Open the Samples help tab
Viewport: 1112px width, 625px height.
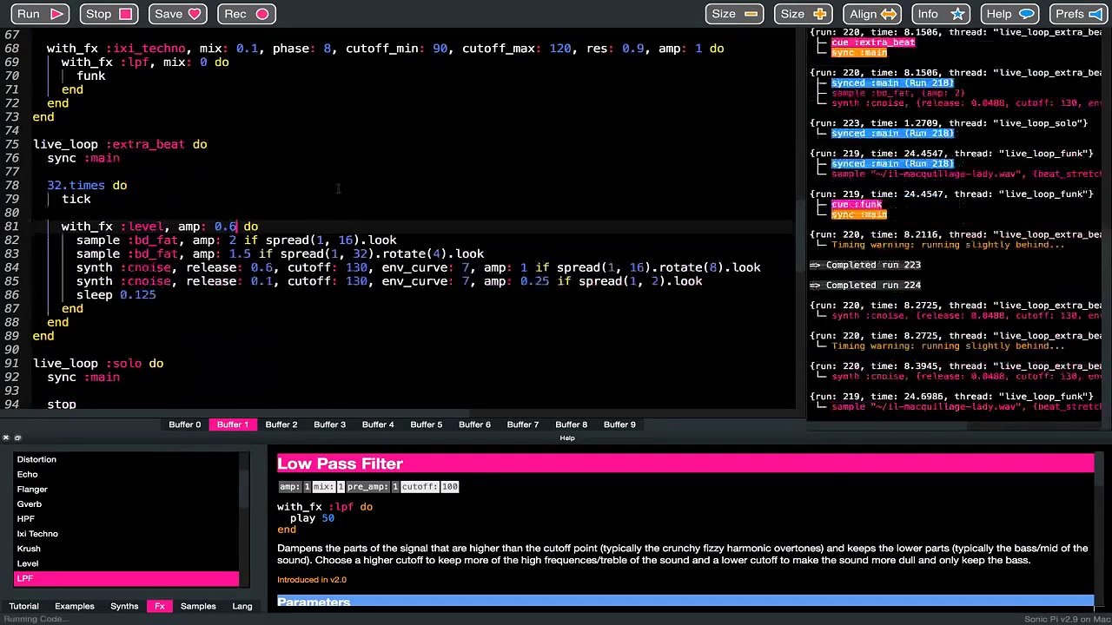(198, 606)
